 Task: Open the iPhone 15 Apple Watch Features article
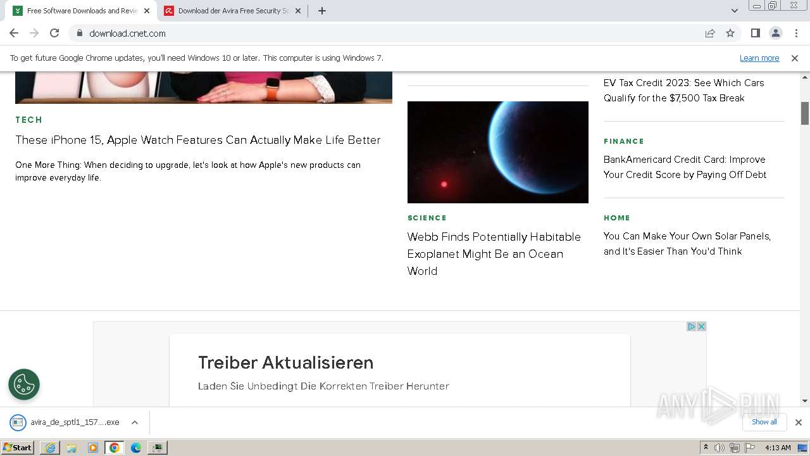pyautogui.click(x=198, y=140)
